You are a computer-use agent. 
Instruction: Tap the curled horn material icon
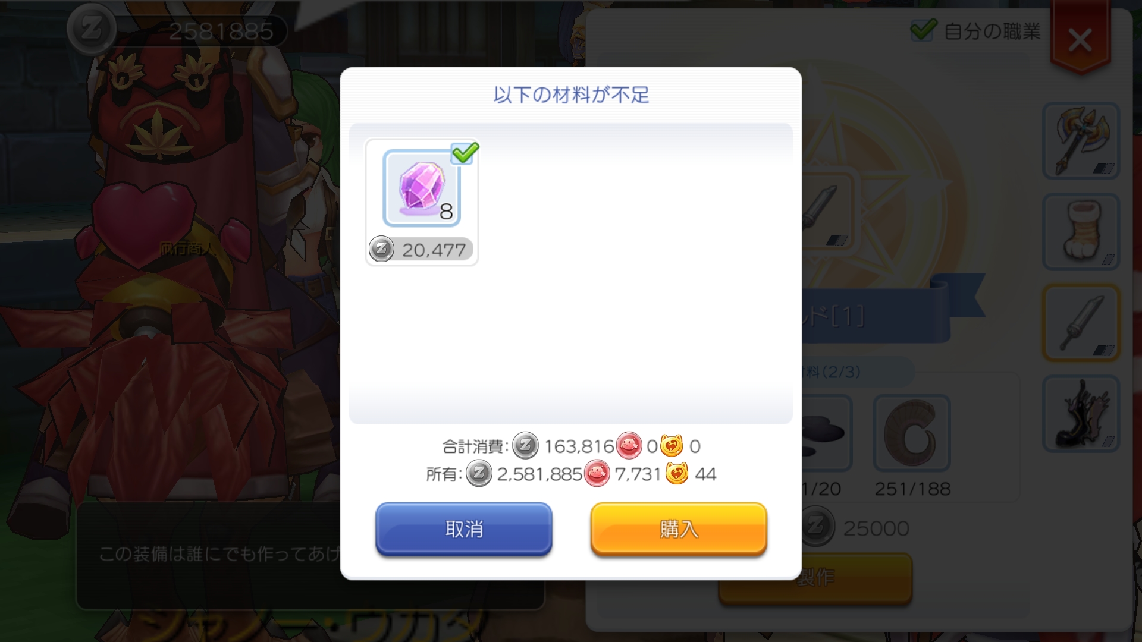pyautogui.click(x=912, y=433)
